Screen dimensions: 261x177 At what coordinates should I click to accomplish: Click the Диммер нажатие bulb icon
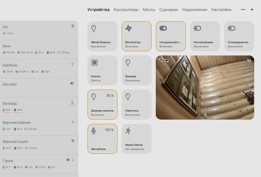click(x=94, y=97)
